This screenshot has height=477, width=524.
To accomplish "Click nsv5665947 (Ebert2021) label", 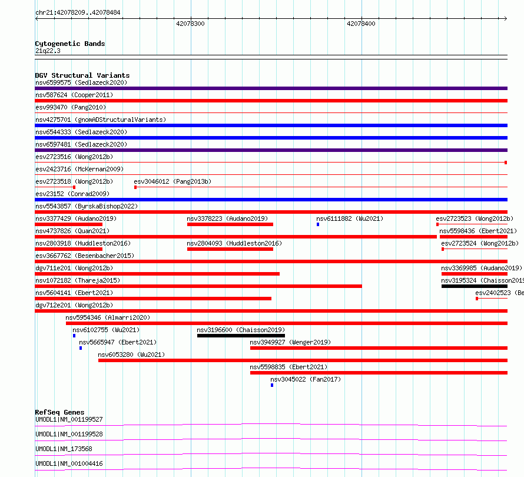I will coord(118,342).
